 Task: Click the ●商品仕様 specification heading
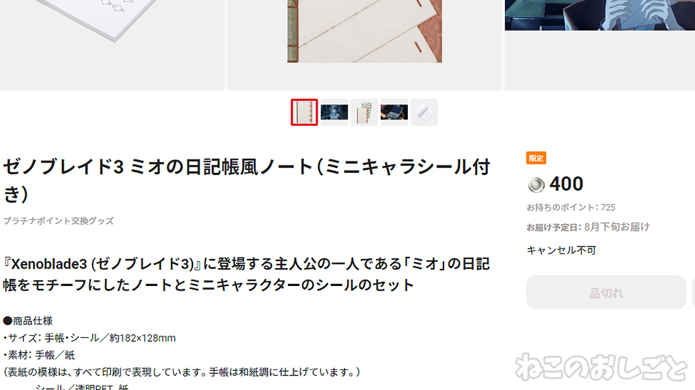tap(28, 321)
